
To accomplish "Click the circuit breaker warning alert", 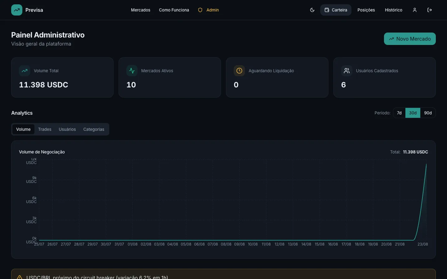I will click(223, 274).
